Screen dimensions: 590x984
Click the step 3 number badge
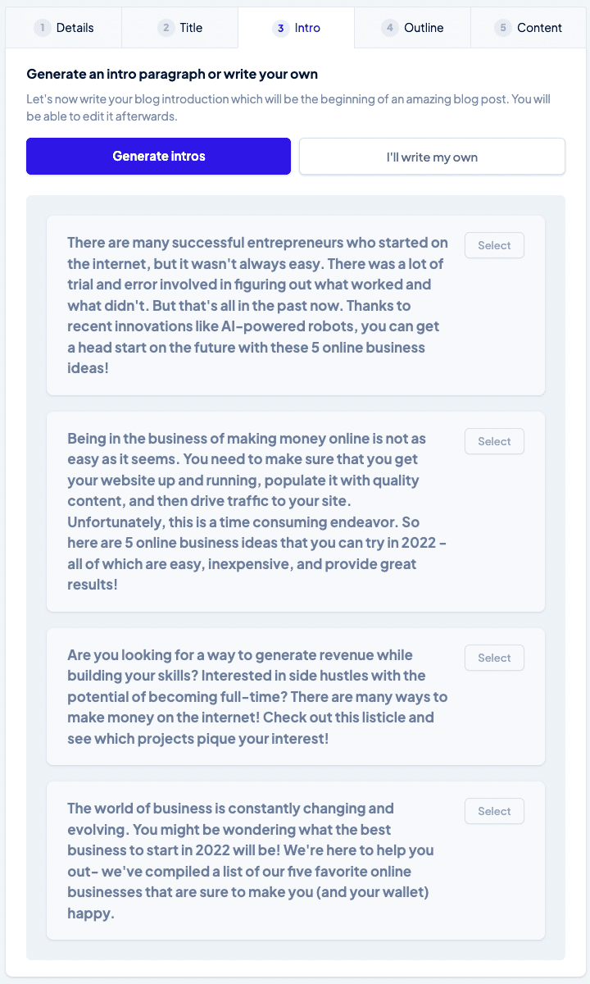(280, 28)
